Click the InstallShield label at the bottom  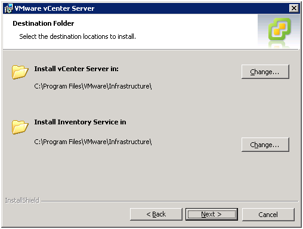pos(22,200)
